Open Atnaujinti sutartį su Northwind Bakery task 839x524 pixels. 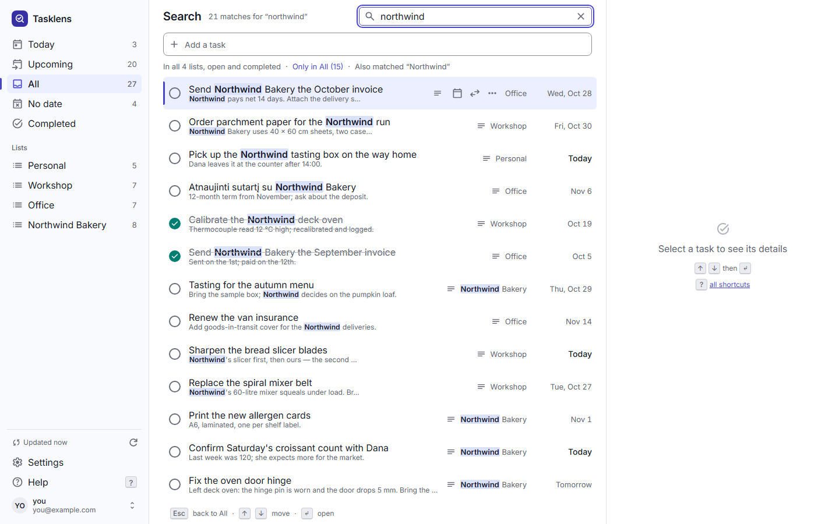coord(380,191)
